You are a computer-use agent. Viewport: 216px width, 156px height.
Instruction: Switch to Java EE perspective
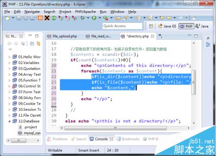[x=167, y=26]
